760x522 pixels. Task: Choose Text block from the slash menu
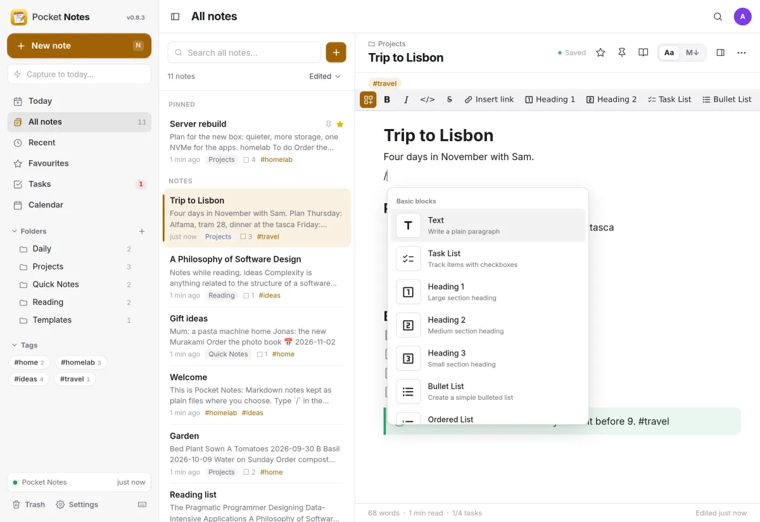(488, 225)
